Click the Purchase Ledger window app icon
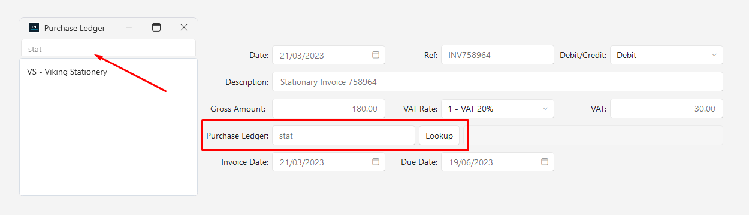Image resolution: width=749 pixels, height=215 pixels. [34, 27]
